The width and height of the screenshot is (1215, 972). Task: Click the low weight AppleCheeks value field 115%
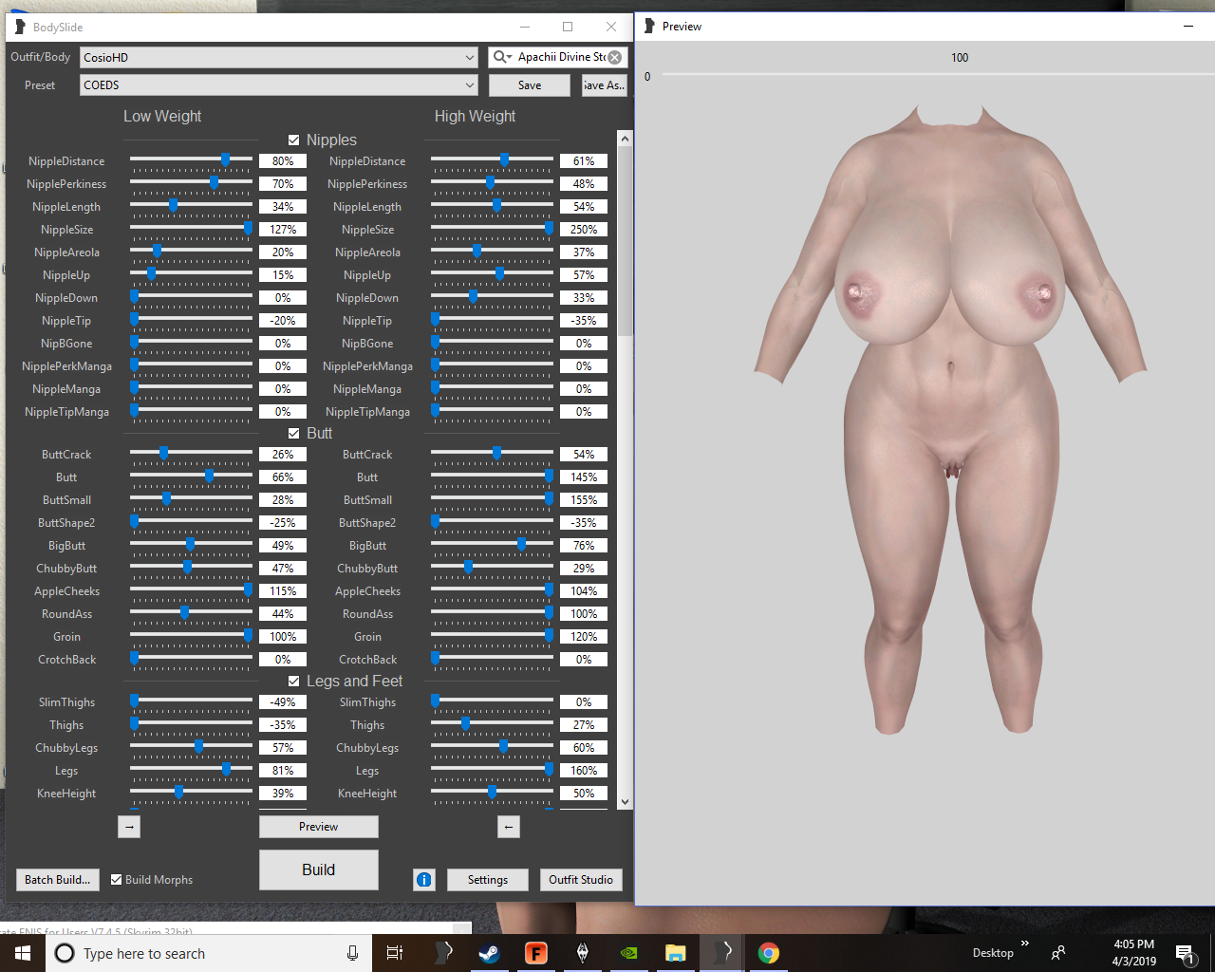pyautogui.click(x=283, y=591)
